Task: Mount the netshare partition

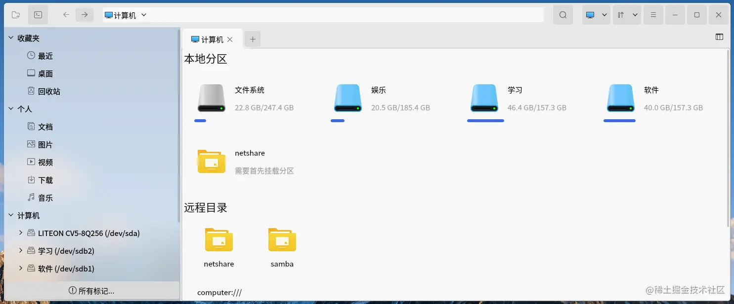Action: pos(211,161)
